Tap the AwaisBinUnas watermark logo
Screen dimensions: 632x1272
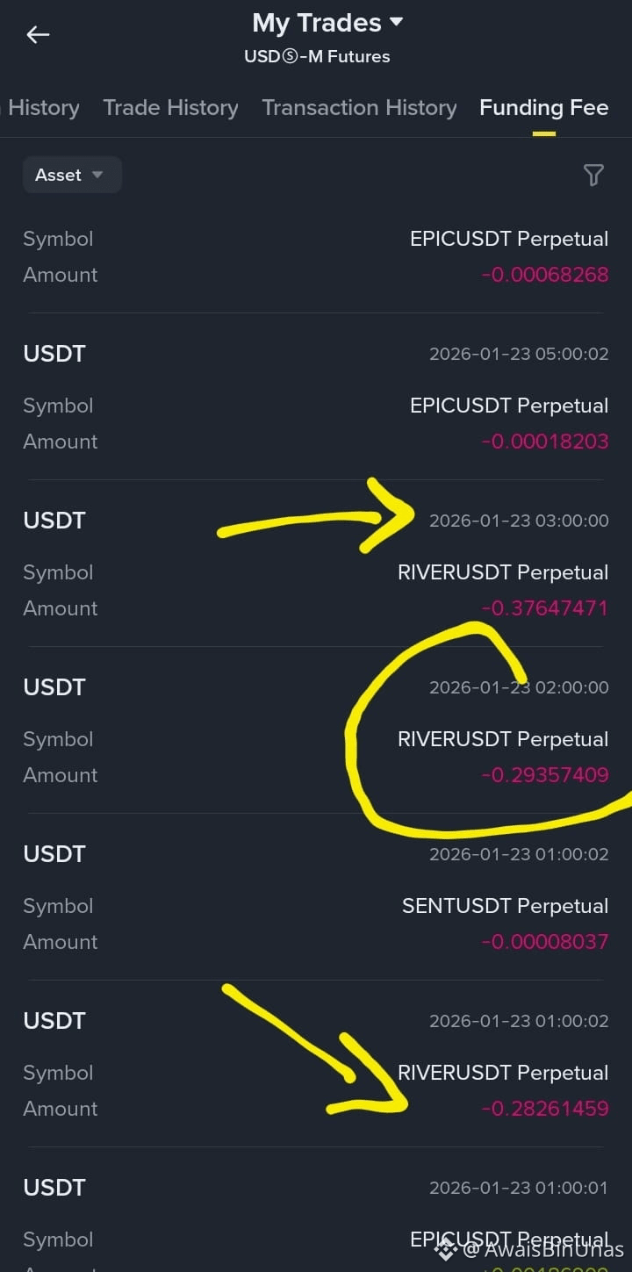[x=446, y=1249]
